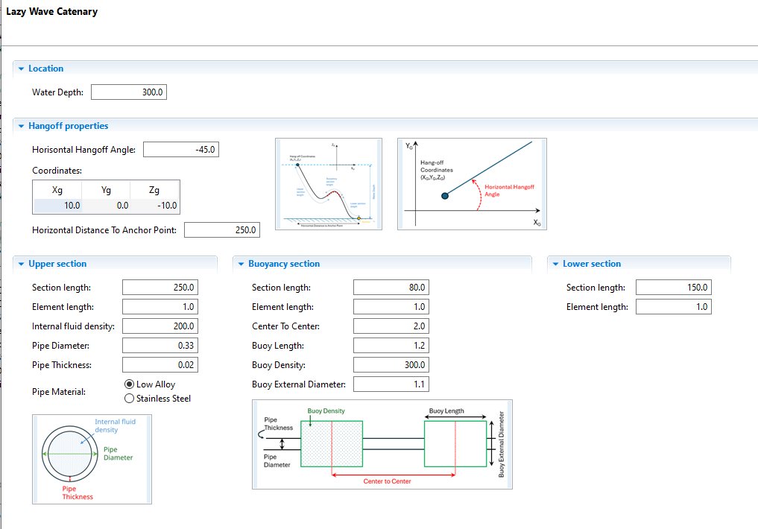Click the Horizontal Distance To Anchor Point field
The image size is (758, 529).
click(x=221, y=230)
